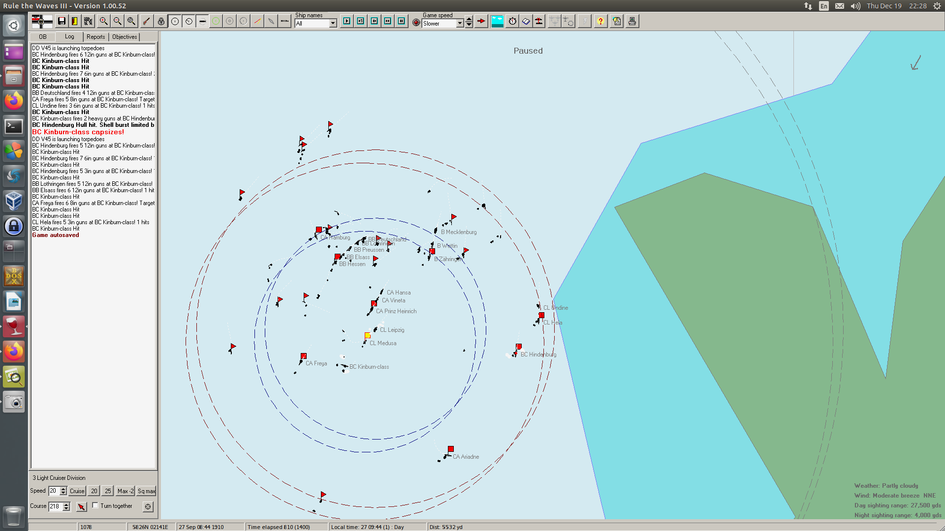945x531 pixels.
Task: Toggle the first black range circle button
Action: [x=175, y=21]
